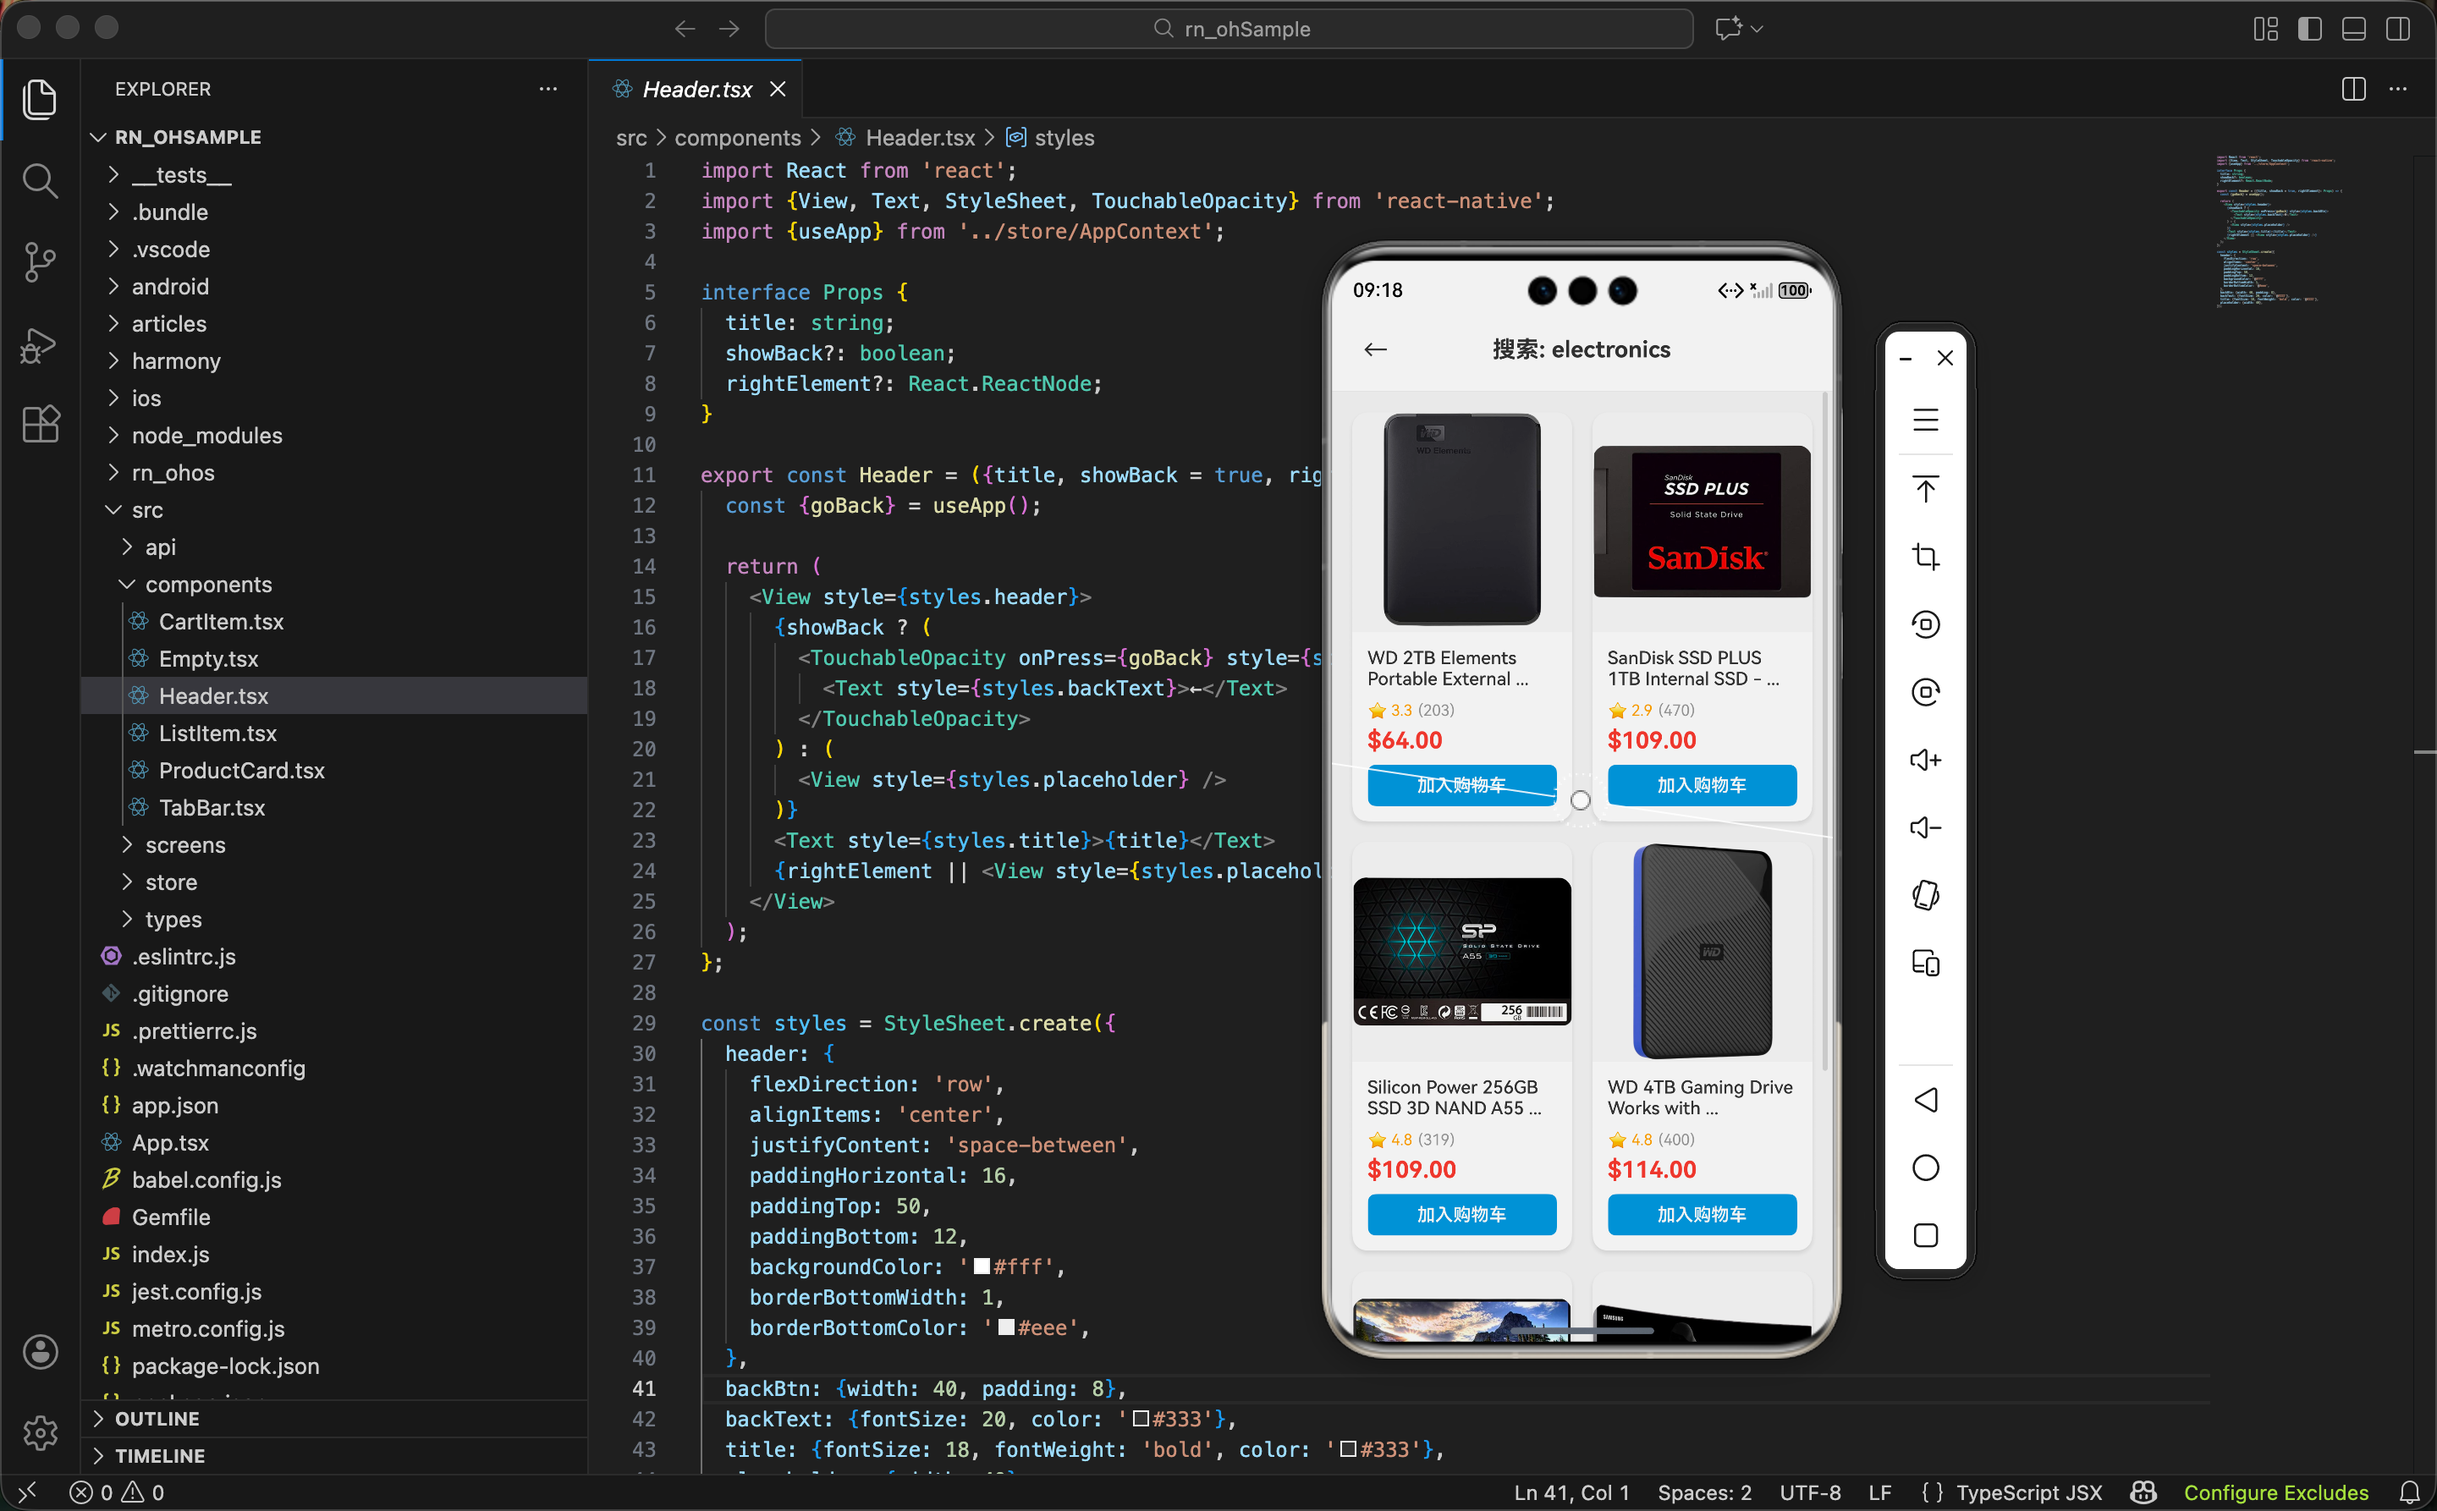The height and width of the screenshot is (1511, 2437).
Task: Toggle the secondary side bar
Action: point(2397,29)
